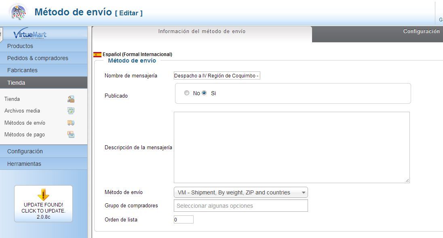
Task: Select the No radio for Publicado
Action: [187, 93]
